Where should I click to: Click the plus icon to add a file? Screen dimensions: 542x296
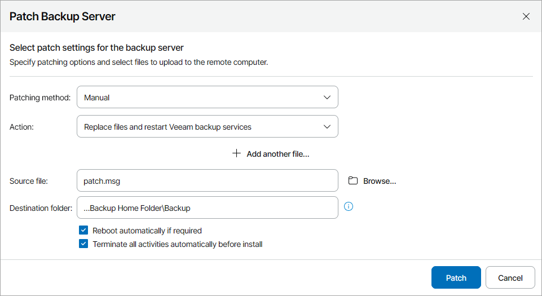tap(236, 153)
